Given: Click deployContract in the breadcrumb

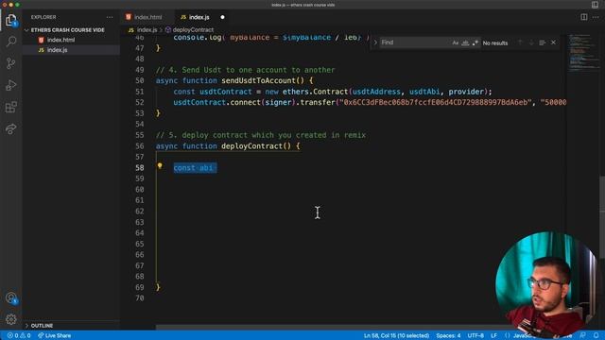Looking at the screenshot, I should coord(193,29).
